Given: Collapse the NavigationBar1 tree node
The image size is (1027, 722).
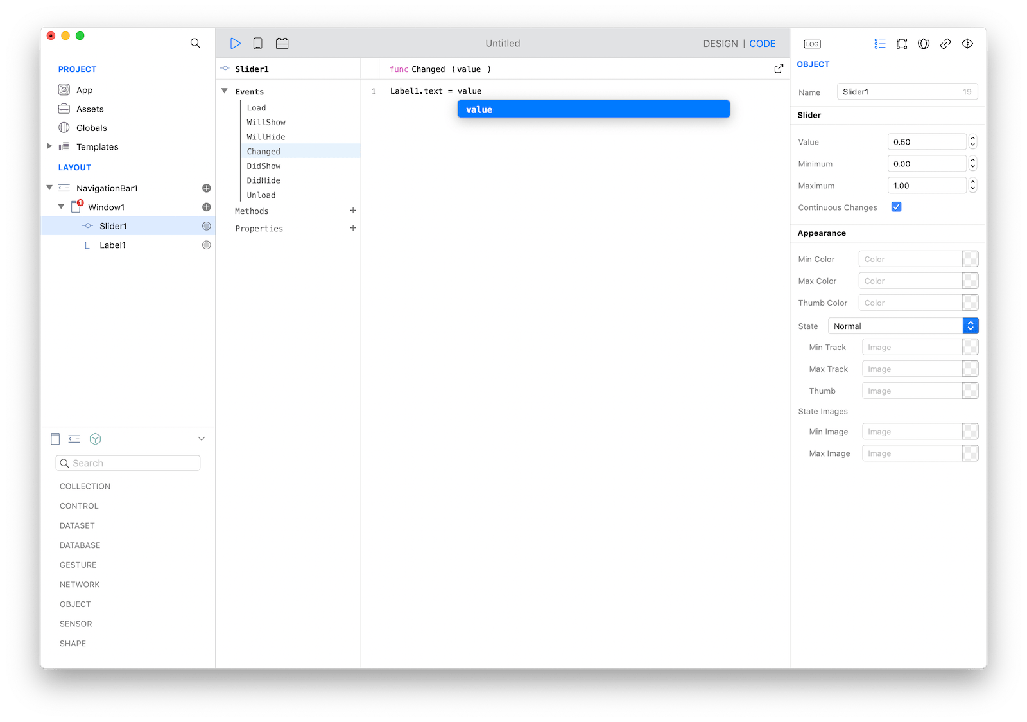Looking at the screenshot, I should 49,188.
